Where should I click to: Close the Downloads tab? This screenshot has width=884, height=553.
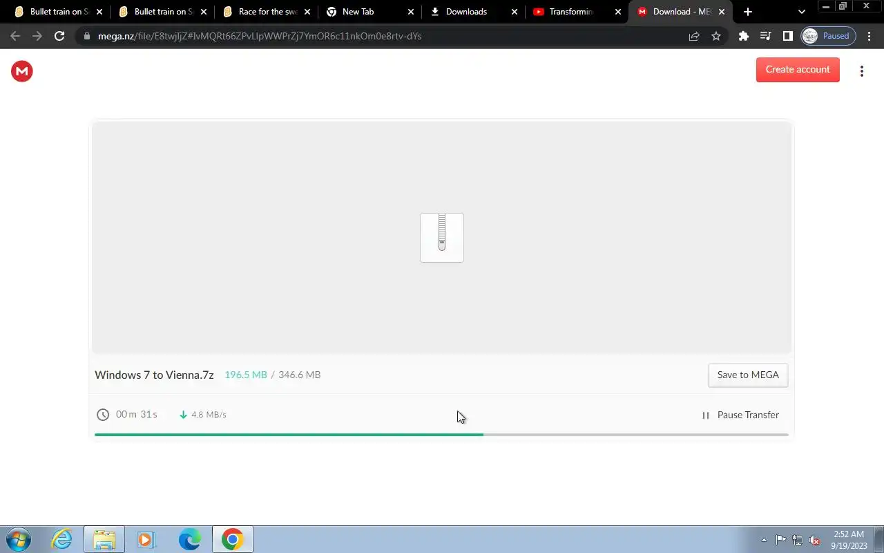515,12
